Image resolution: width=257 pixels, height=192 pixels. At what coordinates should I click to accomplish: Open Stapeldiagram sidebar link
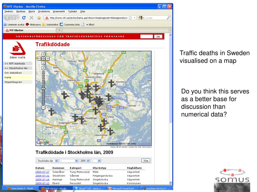point(18,82)
